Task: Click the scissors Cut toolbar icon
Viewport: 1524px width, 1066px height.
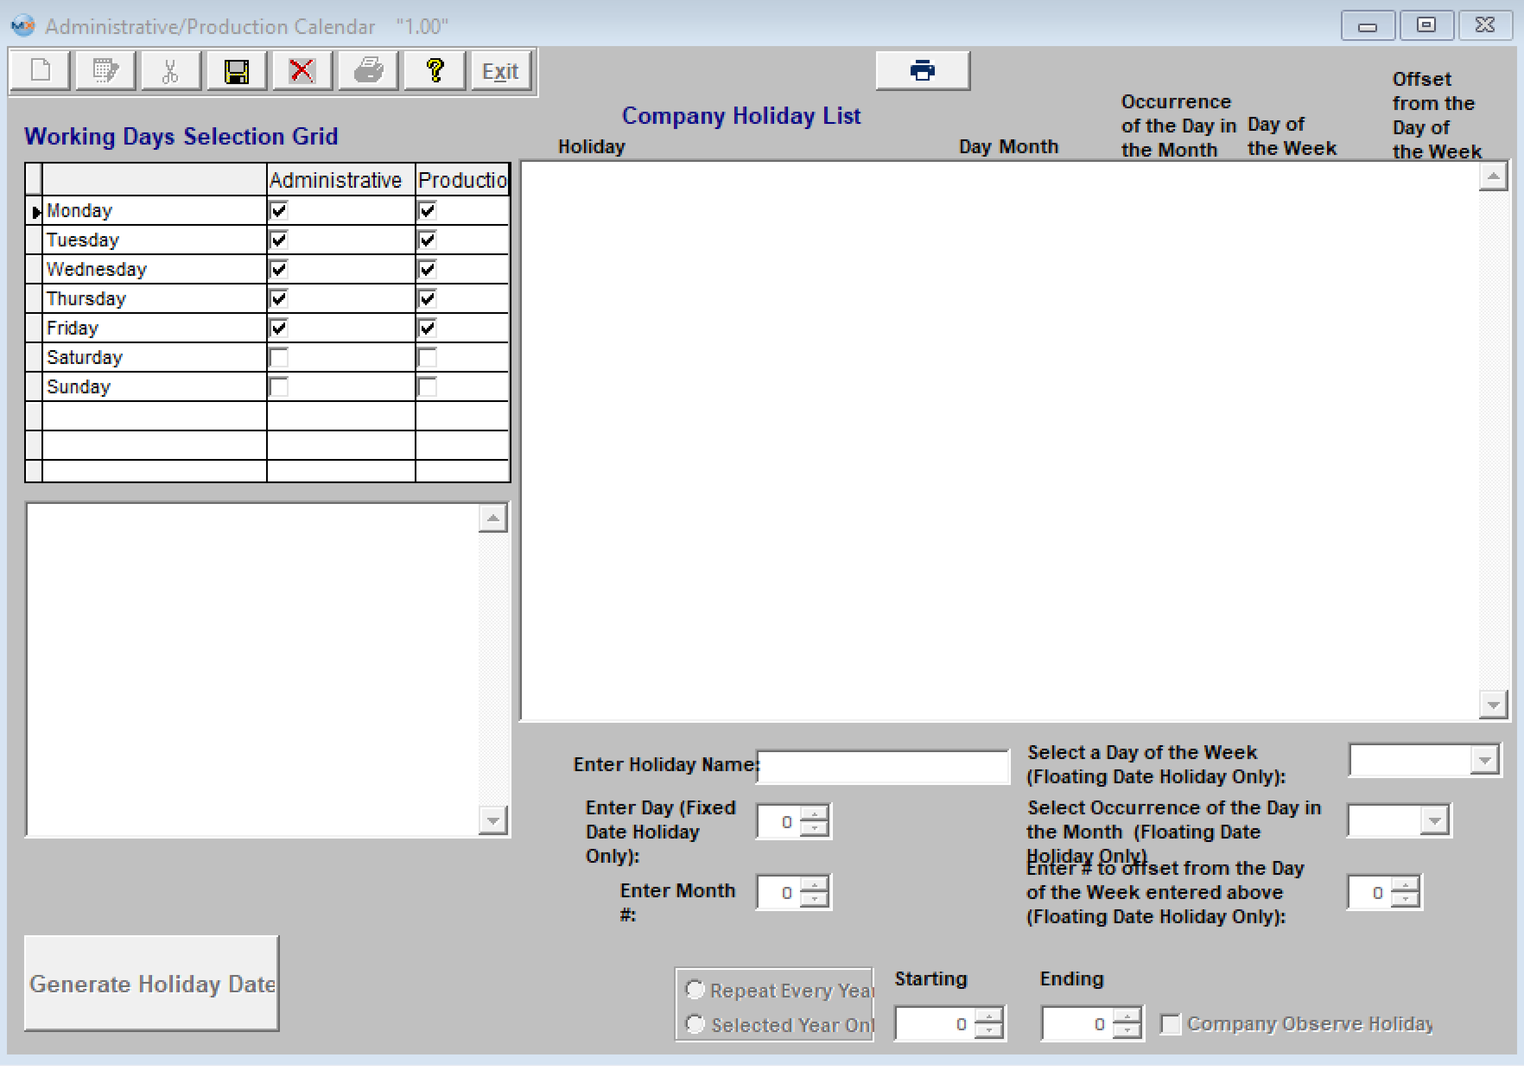Action: click(170, 70)
